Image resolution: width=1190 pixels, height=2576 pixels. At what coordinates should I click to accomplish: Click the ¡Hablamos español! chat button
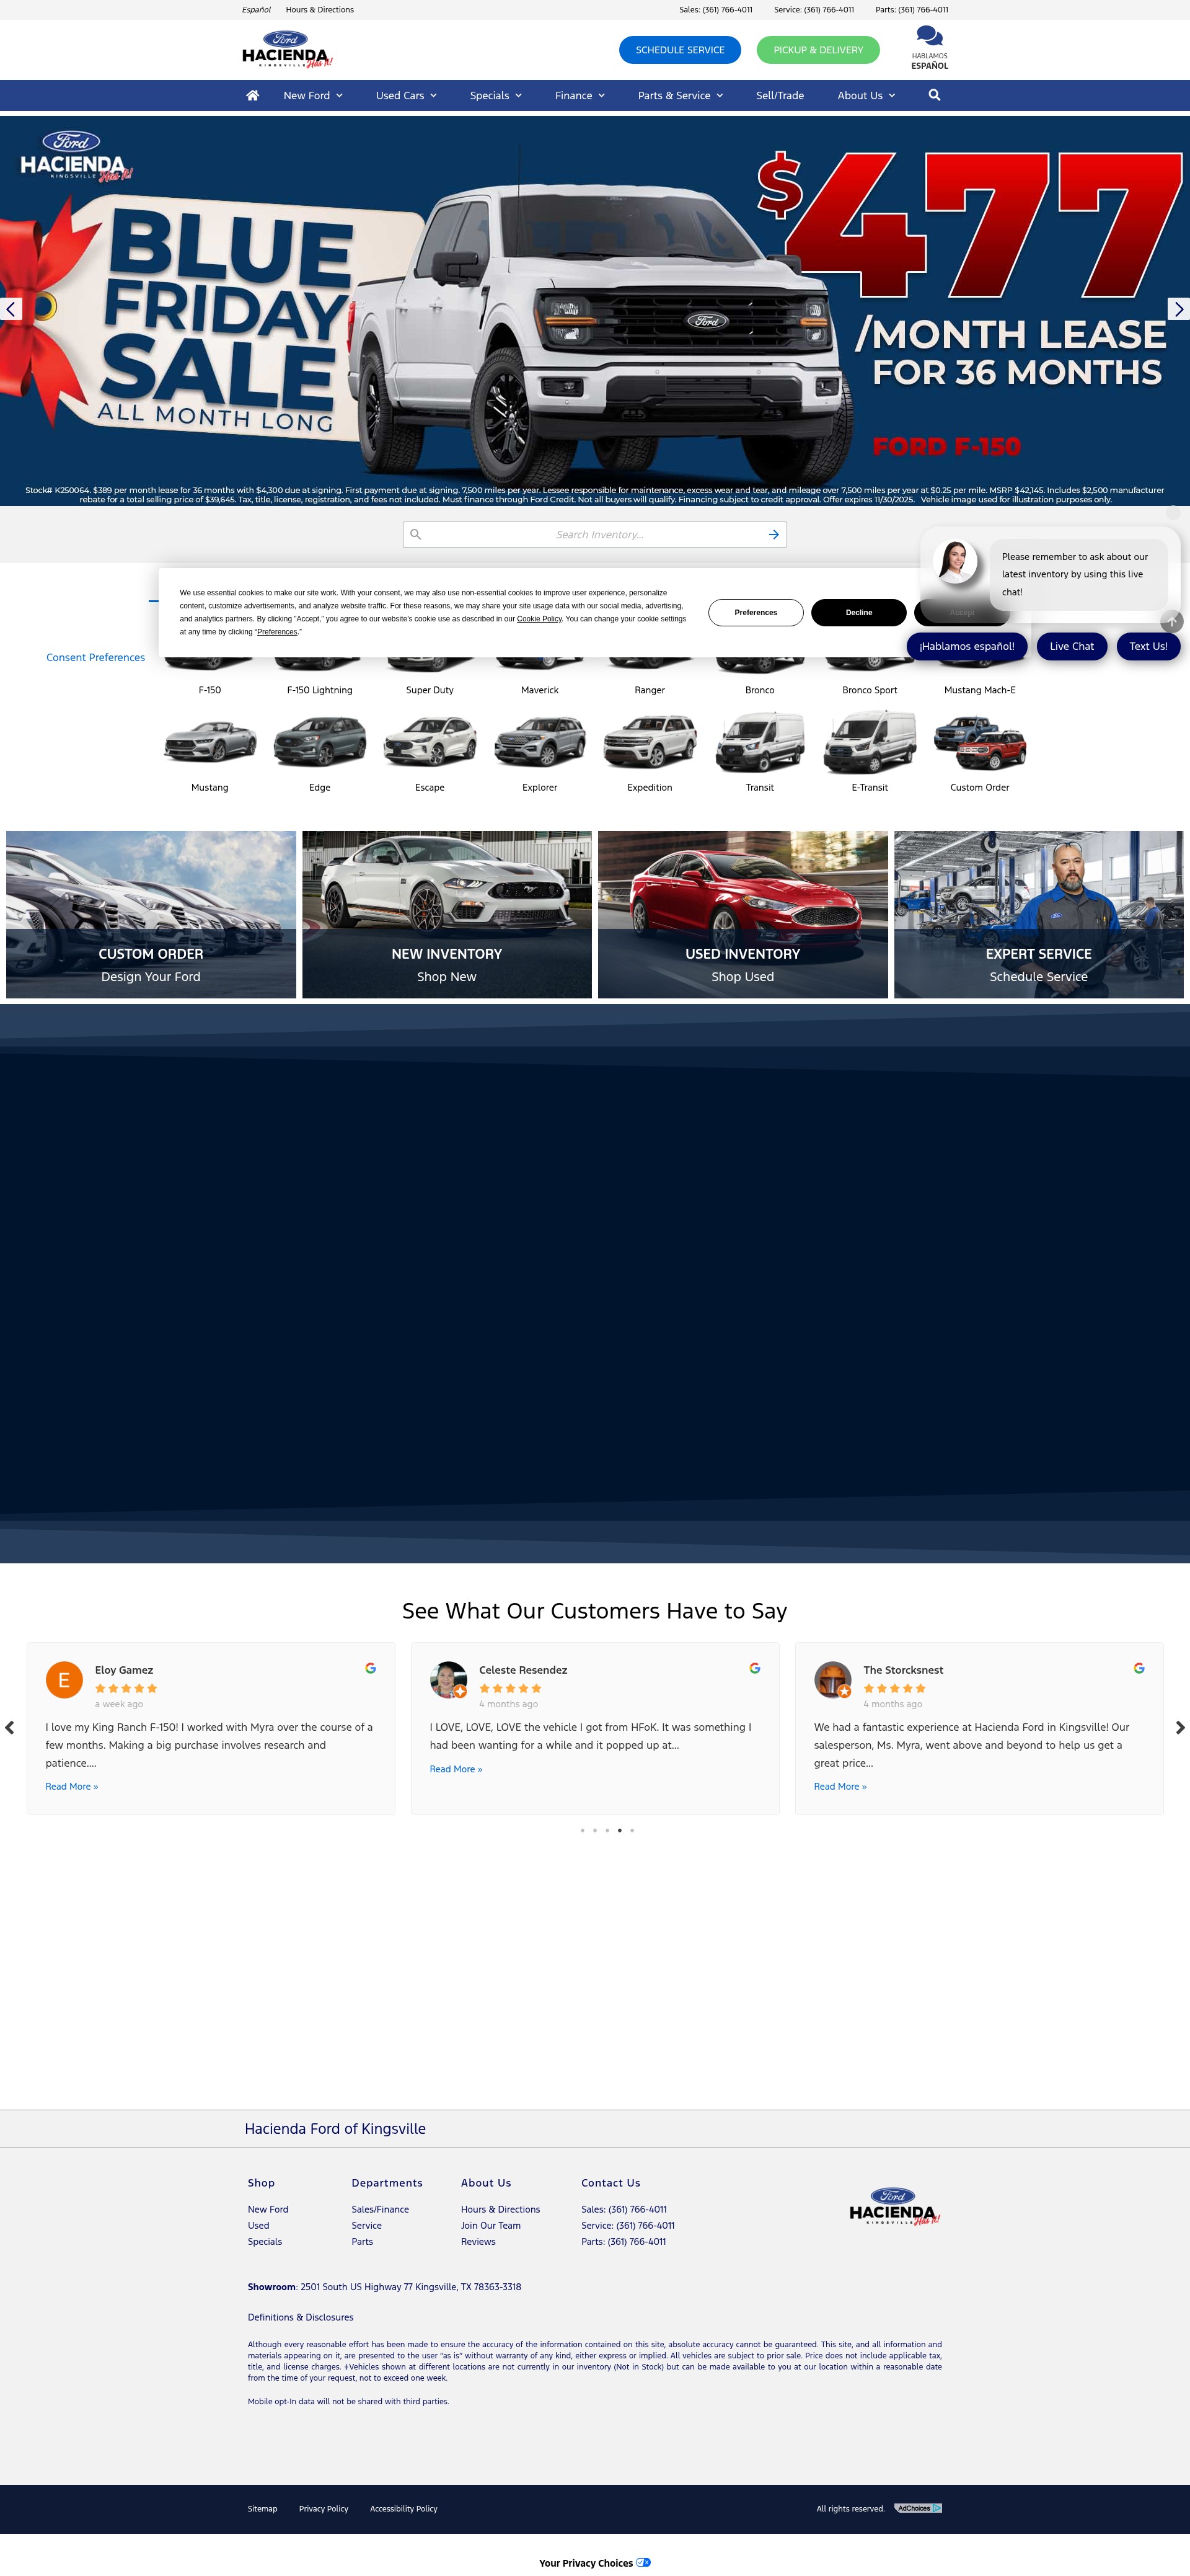966,646
